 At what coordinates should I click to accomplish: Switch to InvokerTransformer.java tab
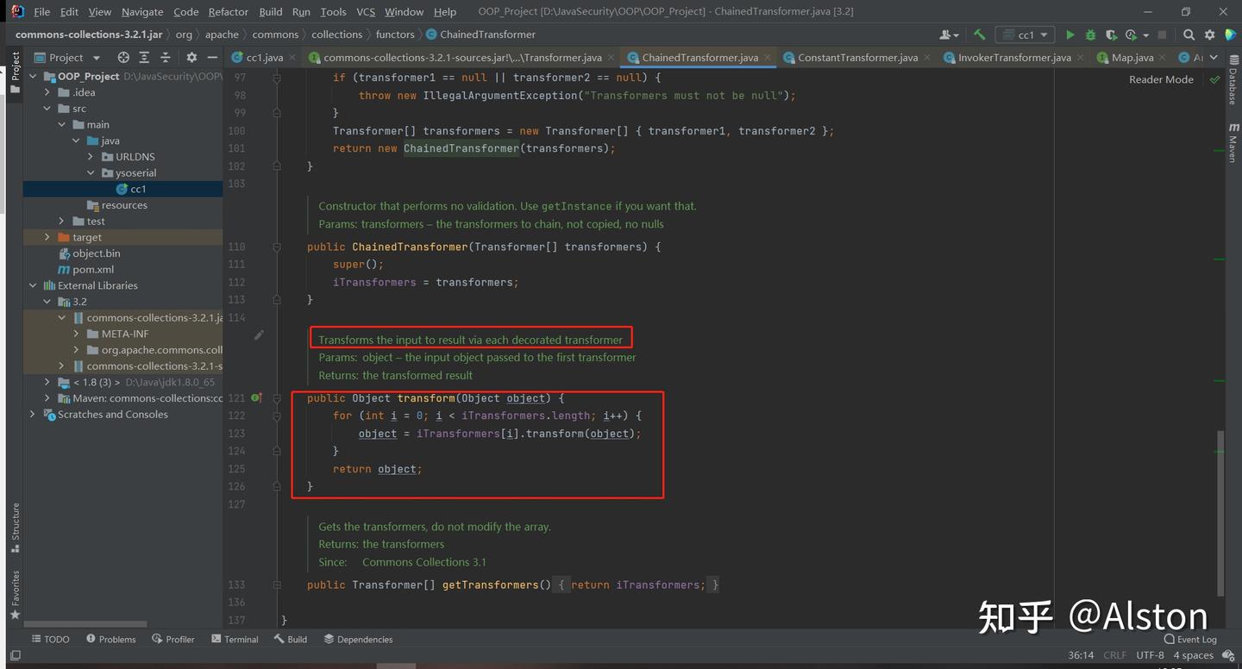point(1013,58)
